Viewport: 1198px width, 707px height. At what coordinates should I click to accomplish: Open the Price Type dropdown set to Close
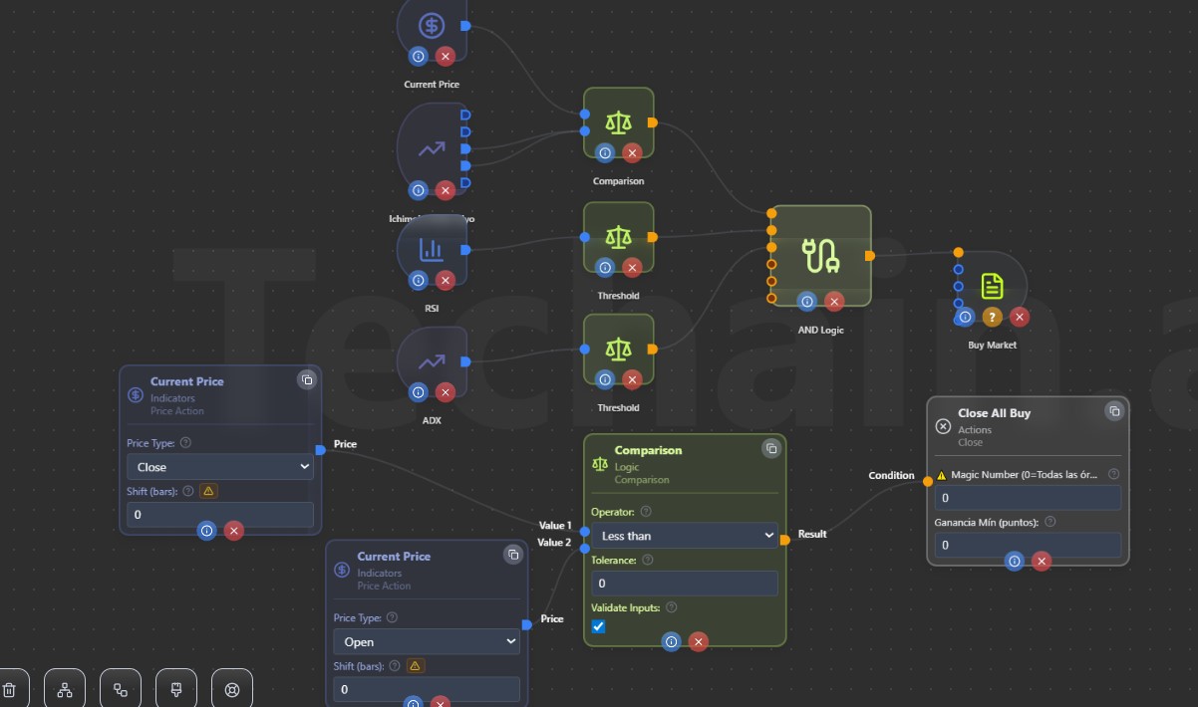tap(219, 467)
